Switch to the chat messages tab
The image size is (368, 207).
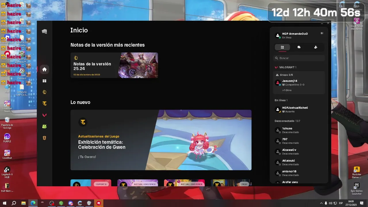pyautogui.click(x=299, y=47)
